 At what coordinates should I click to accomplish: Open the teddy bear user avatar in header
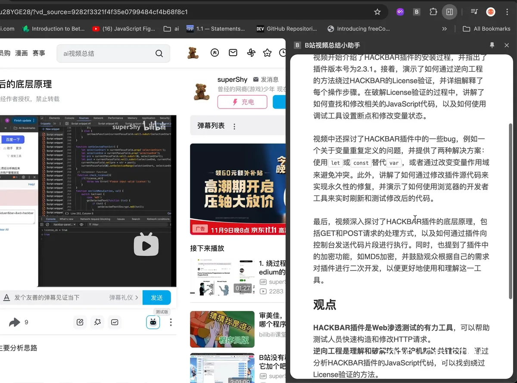click(x=193, y=53)
